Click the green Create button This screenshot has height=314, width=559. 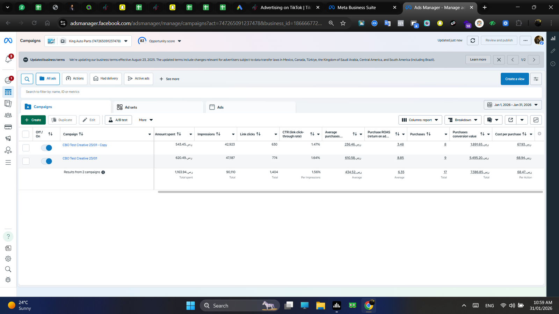pos(33,120)
